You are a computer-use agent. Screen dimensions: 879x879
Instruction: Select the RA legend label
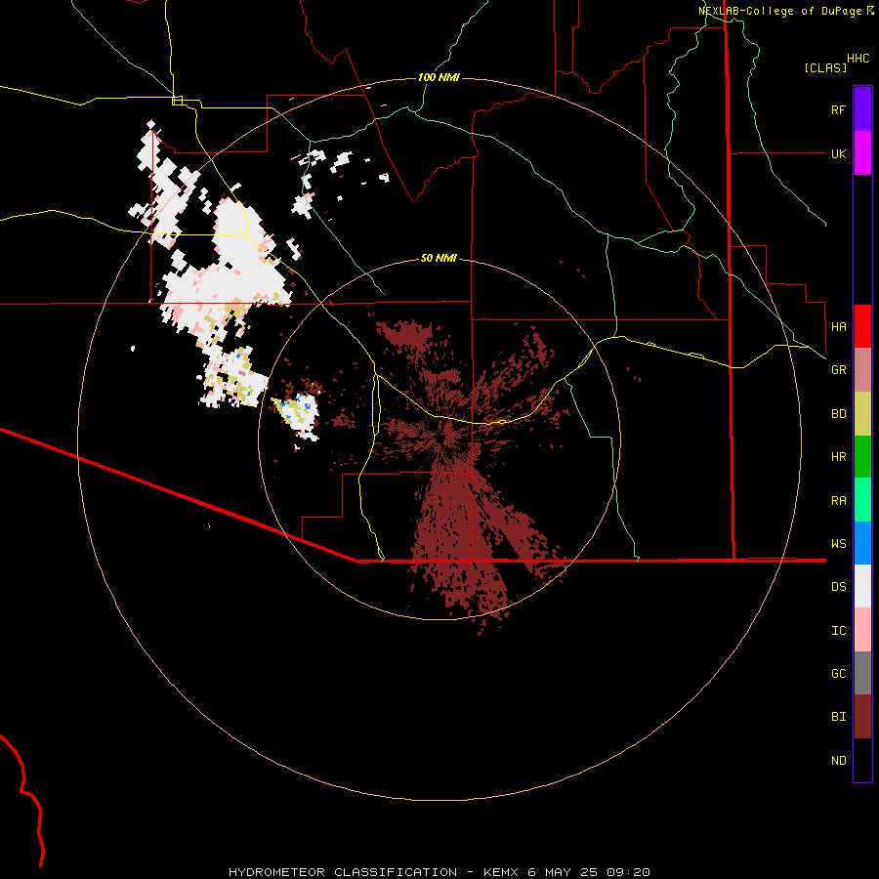(x=838, y=501)
